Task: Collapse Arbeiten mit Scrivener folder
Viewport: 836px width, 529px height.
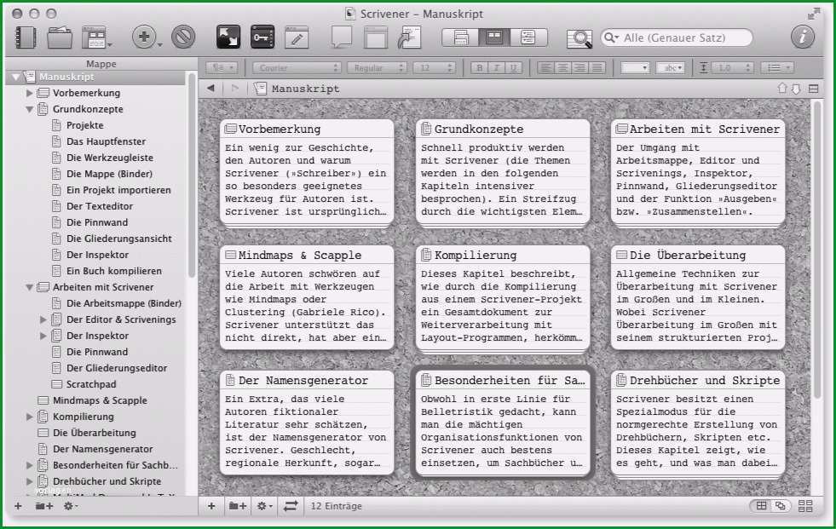Action: pyautogui.click(x=29, y=287)
